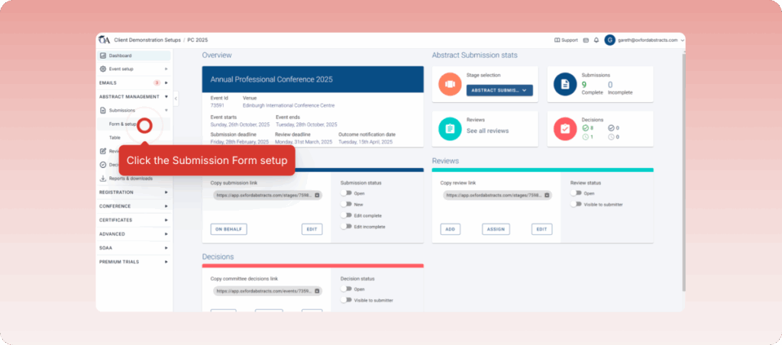Click the Oxford Abstracts logo
This screenshot has height=345, width=782.
[104, 40]
